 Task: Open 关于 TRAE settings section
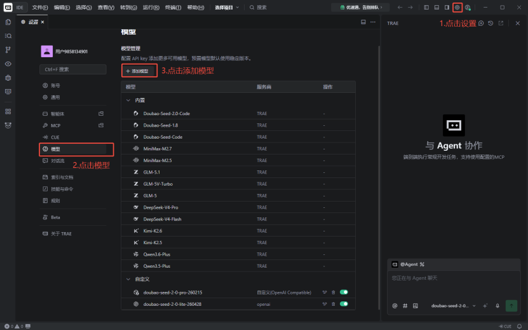72,233
